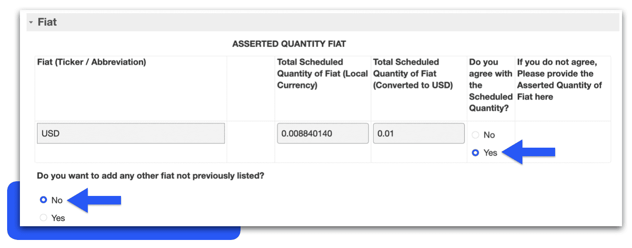Choose Yes for adding other fiat
Screen dimensions: 632x248
(x=43, y=218)
